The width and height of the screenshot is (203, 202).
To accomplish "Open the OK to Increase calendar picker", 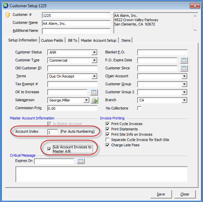I will (x=94, y=92).
